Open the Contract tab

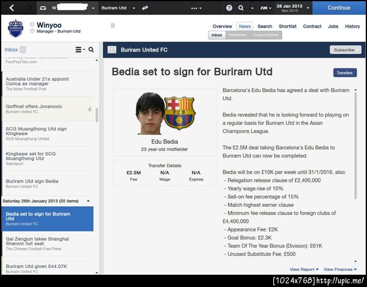(x=312, y=26)
